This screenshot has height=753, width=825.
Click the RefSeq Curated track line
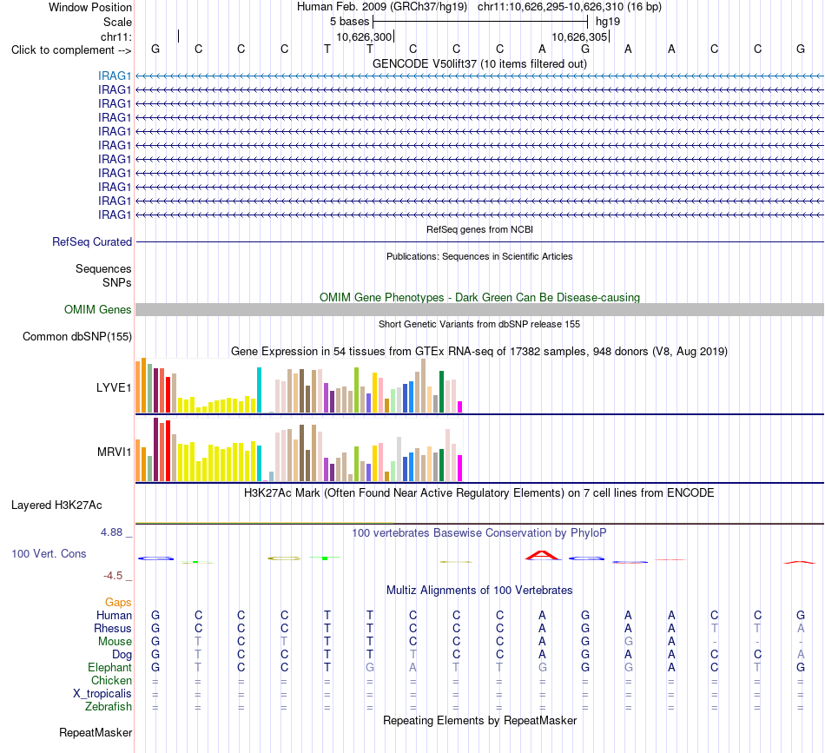[479, 242]
